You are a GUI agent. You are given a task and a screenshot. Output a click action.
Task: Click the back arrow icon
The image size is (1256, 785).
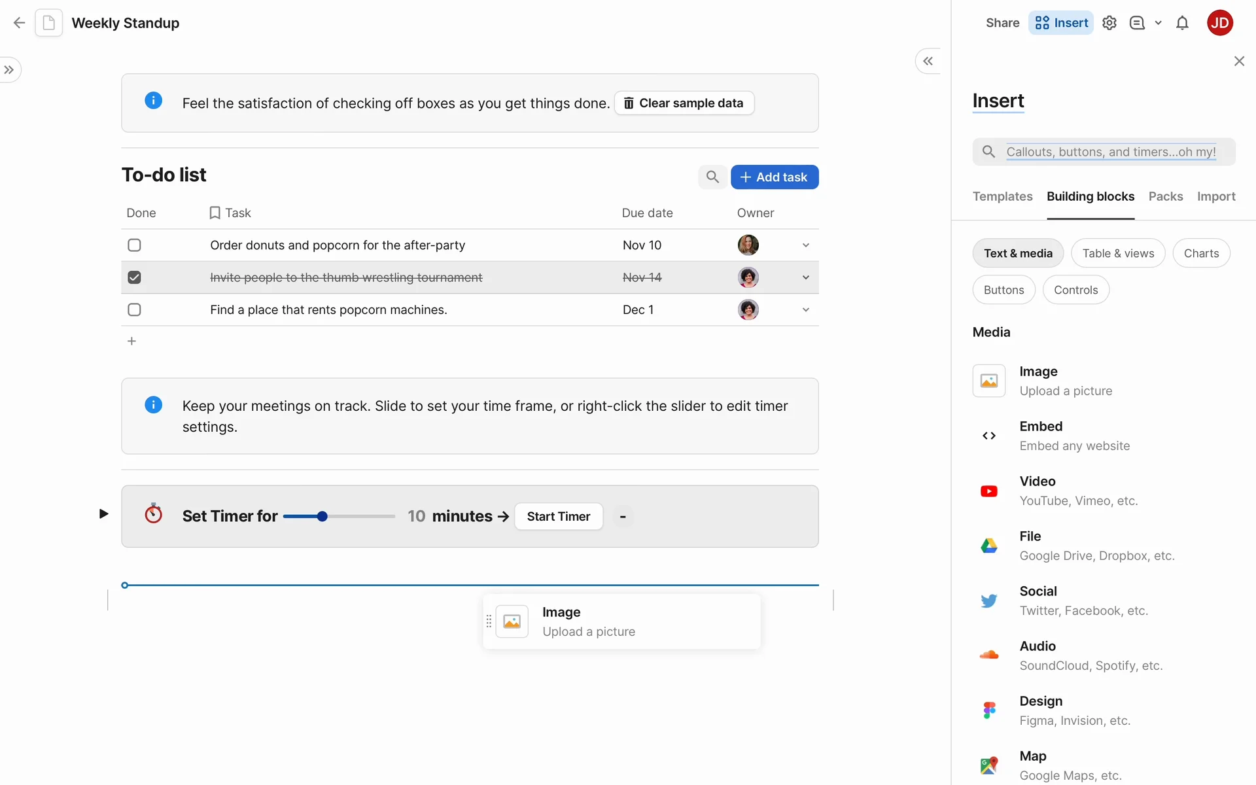click(19, 23)
